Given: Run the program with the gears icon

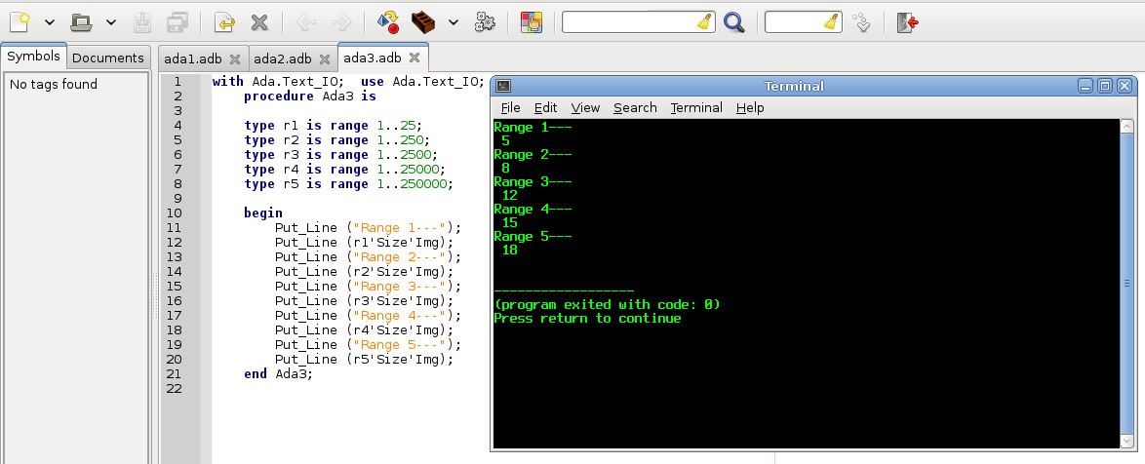Looking at the screenshot, I should point(485,21).
